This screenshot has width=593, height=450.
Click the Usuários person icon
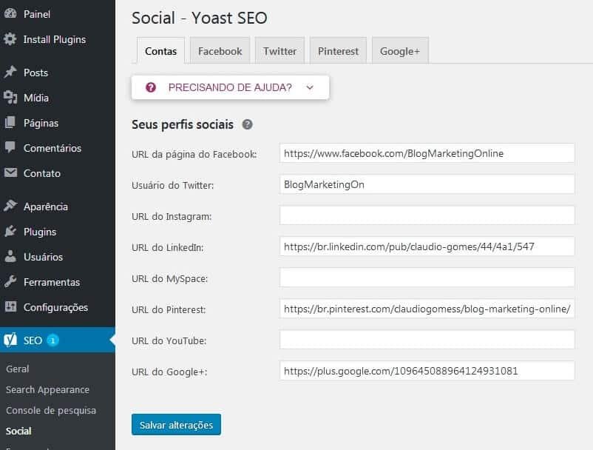(x=10, y=256)
